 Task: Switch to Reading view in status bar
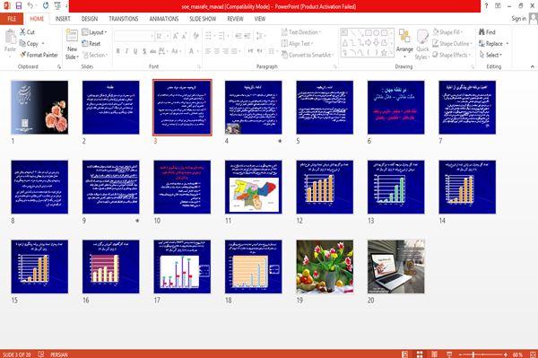(x=434, y=354)
